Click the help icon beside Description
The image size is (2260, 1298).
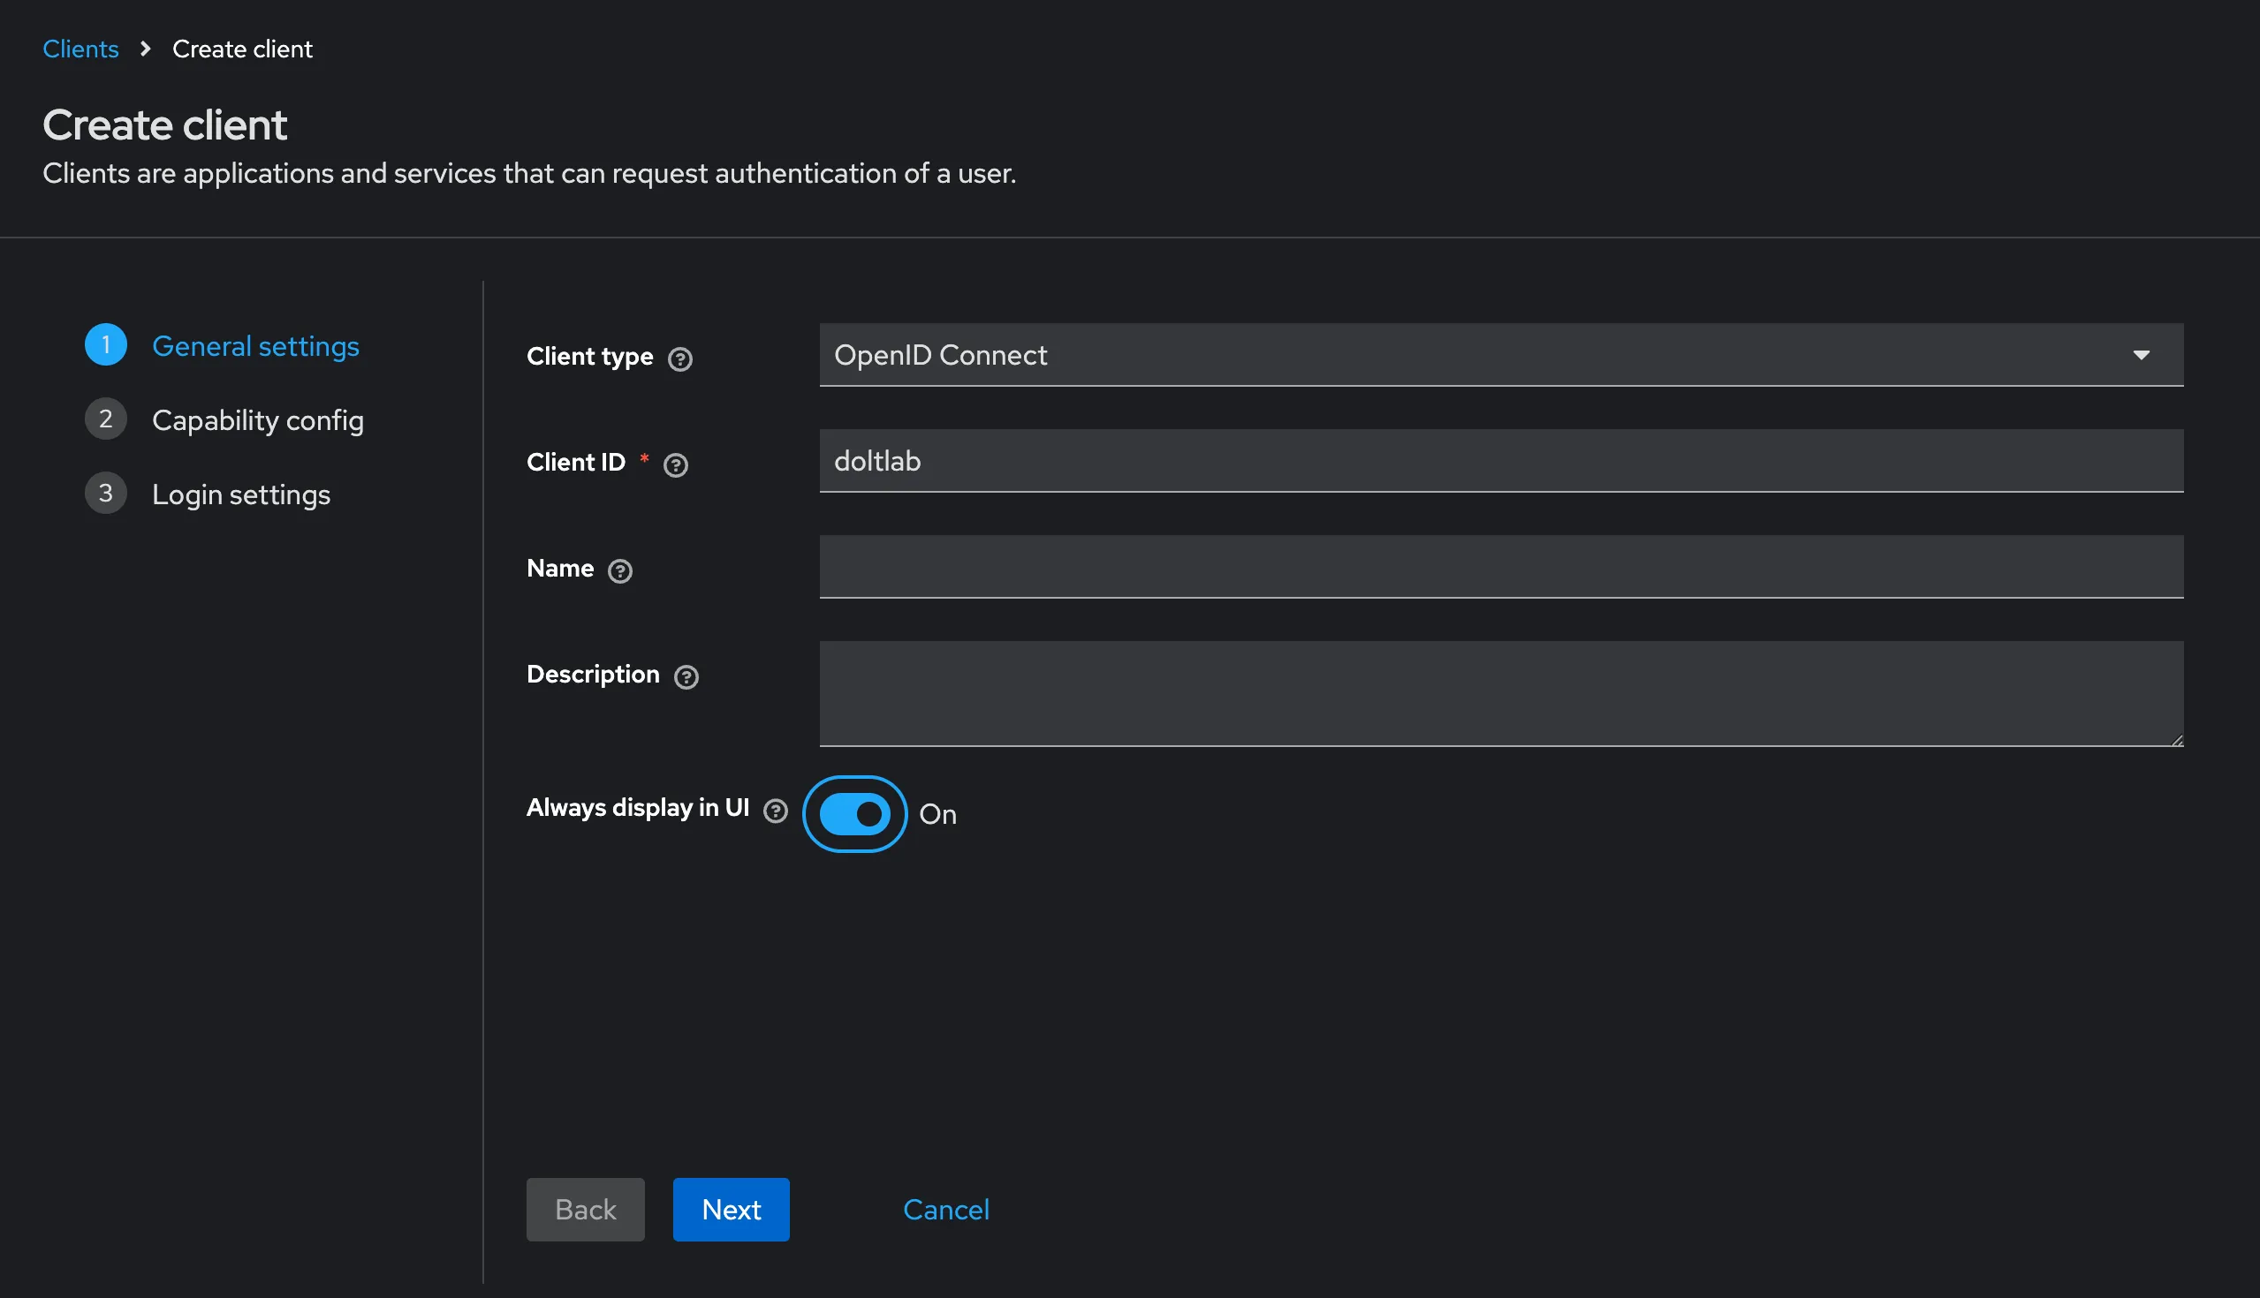(685, 677)
